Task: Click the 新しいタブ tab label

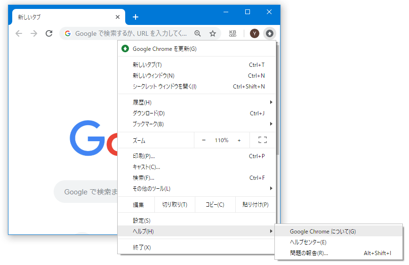Action: tap(29, 17)
